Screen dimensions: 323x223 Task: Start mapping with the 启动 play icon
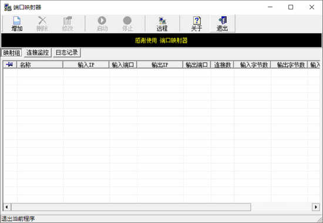(102, 21)
